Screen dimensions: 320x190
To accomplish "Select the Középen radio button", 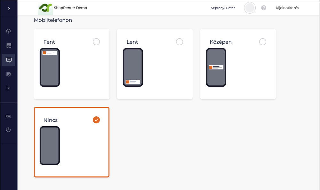I will [x=263, y=42].
